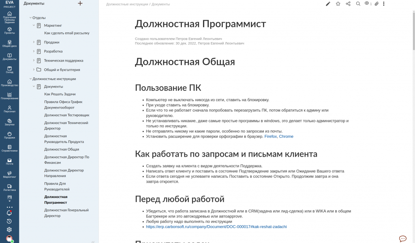Screen dimensions: 415x243
Task: Click the page vertical scrollbar thumb
Action: [414, 30]
